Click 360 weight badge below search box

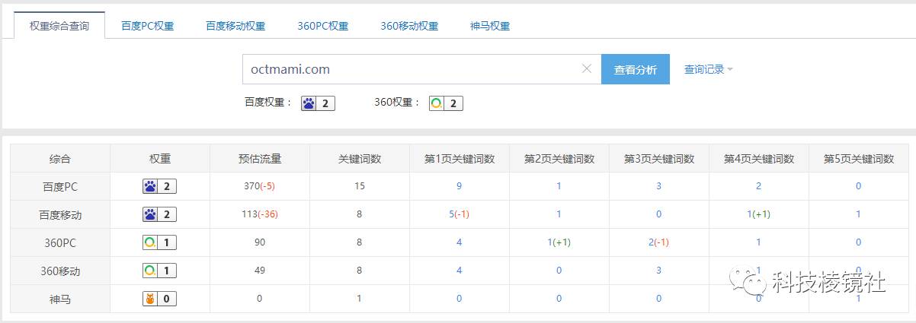[446, 103]
